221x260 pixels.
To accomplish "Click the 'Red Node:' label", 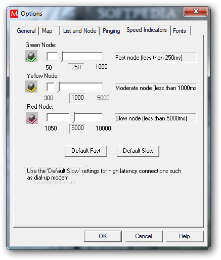I will (x=40, y=107).
